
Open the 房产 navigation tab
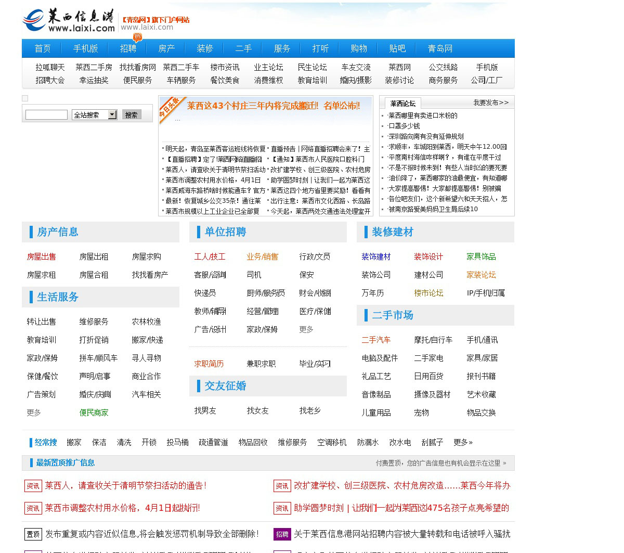166,48
